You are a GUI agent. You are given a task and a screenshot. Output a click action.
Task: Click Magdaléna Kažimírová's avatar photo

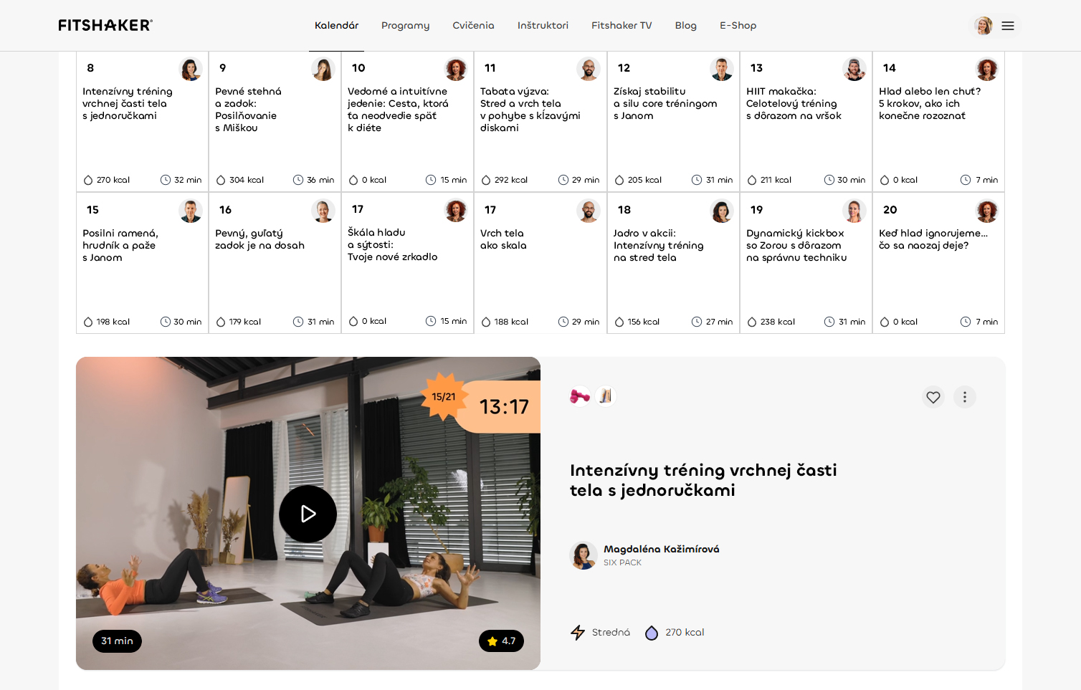(584, 555)
